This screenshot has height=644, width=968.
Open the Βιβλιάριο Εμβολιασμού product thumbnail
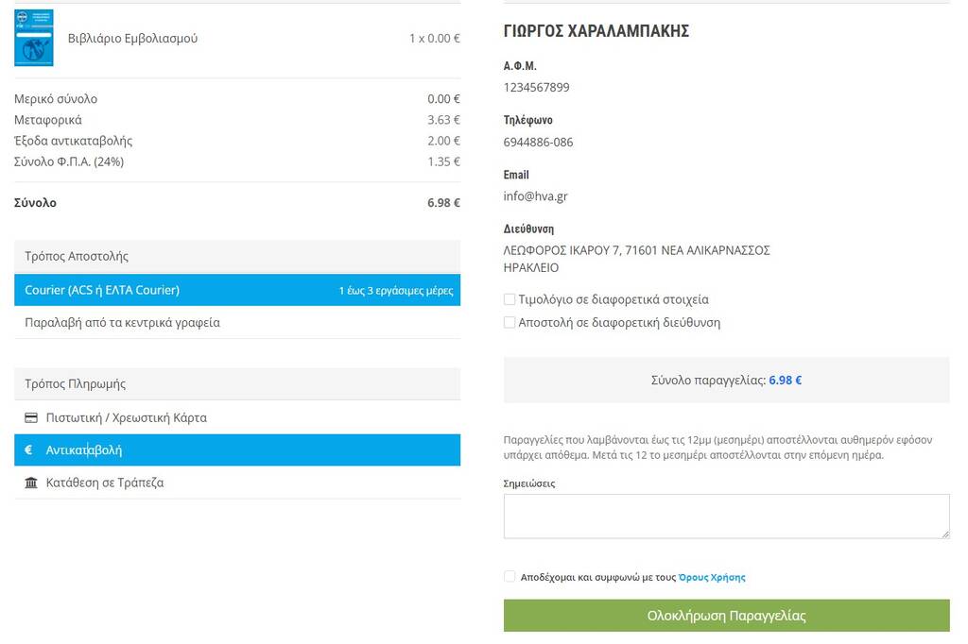(34, 39)
